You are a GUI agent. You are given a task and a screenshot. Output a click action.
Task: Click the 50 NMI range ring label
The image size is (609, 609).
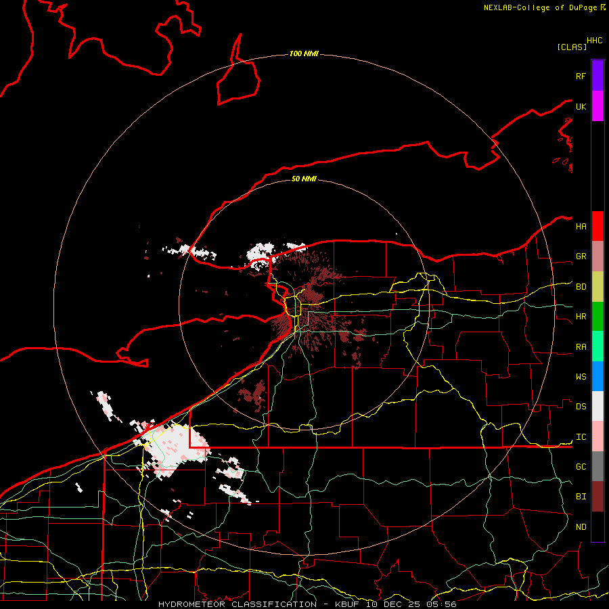click(x=304, y=179)
